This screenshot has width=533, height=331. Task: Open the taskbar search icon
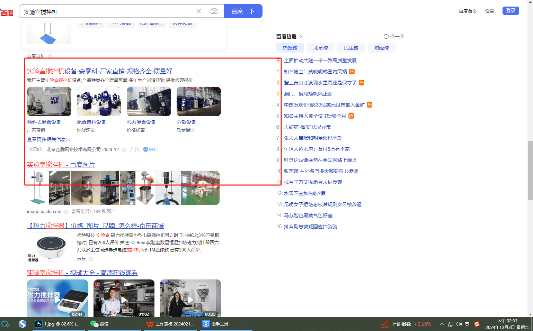pyautogui.click(x=6, y=324)
